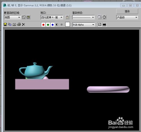The height and width of the screenshot is (132, 141).
Task: Click the Print Image icon
Action: pyautogui.click(x=19, y=25)
